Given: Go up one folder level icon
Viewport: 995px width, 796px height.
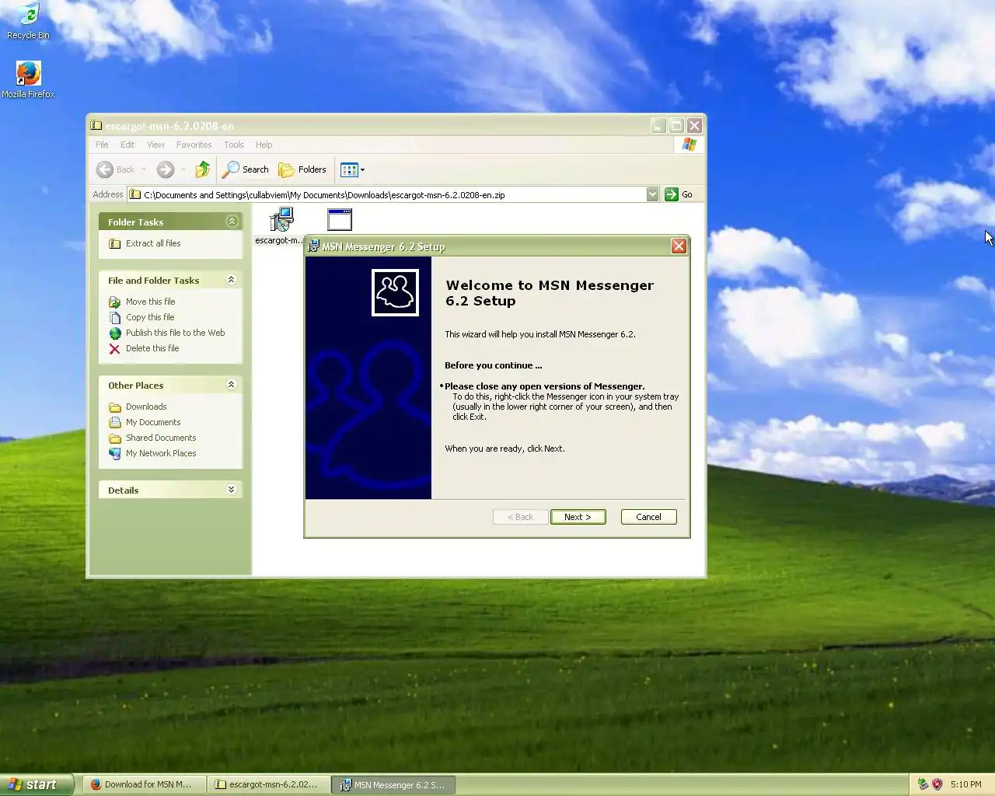Looking at the screenshot, I should (203, 169).
